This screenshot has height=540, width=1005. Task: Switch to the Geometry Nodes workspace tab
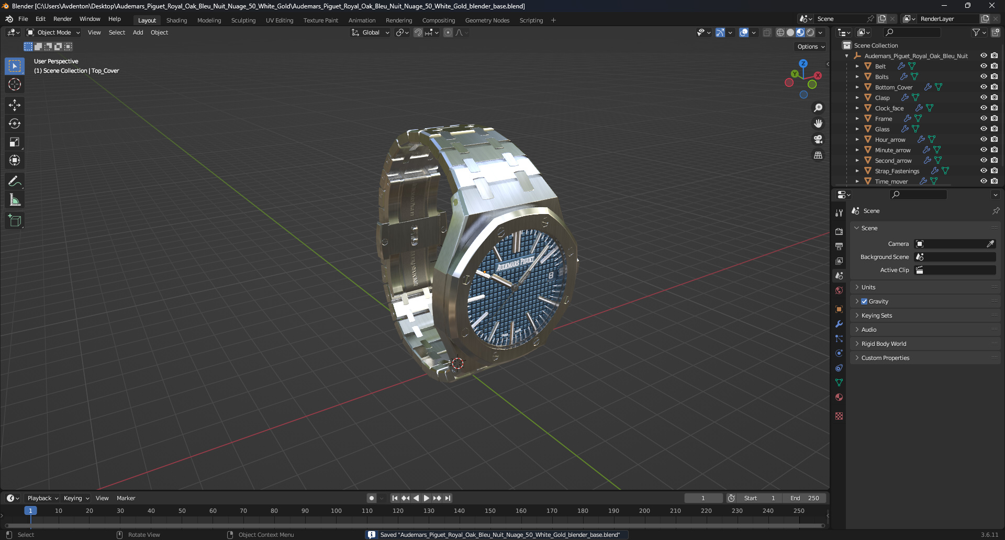487,20
